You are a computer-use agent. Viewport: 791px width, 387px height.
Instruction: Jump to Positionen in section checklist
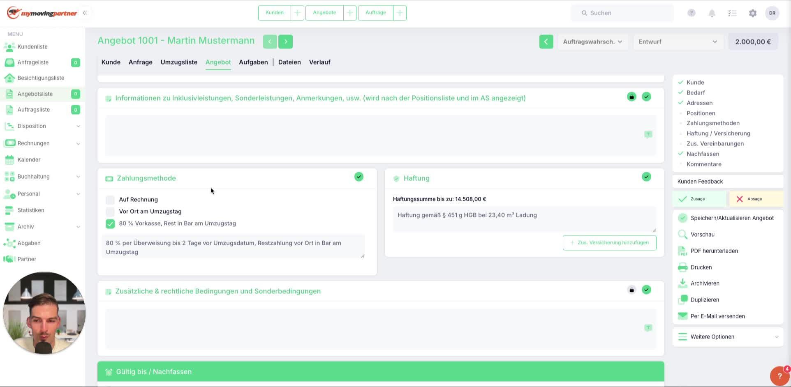[x=701, y=113]
